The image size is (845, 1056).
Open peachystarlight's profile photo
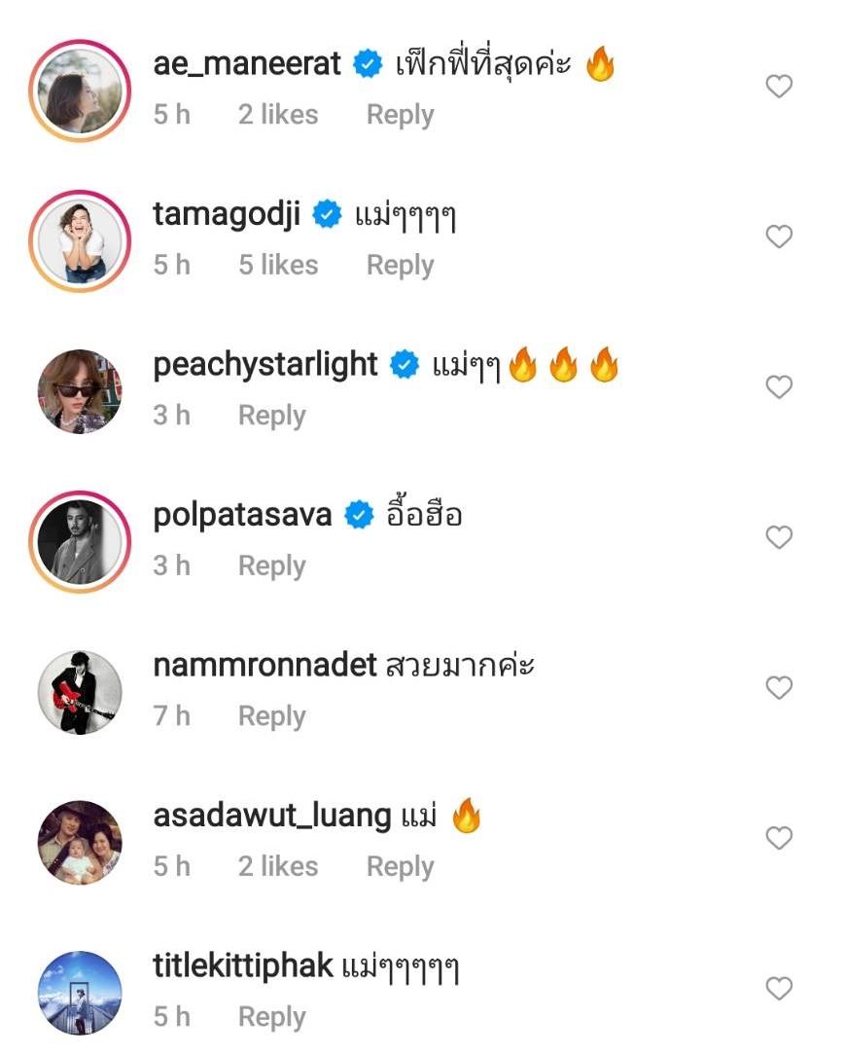[x=80, y=391]
